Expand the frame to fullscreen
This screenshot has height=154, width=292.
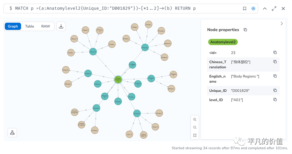click(x=274, y=8)
